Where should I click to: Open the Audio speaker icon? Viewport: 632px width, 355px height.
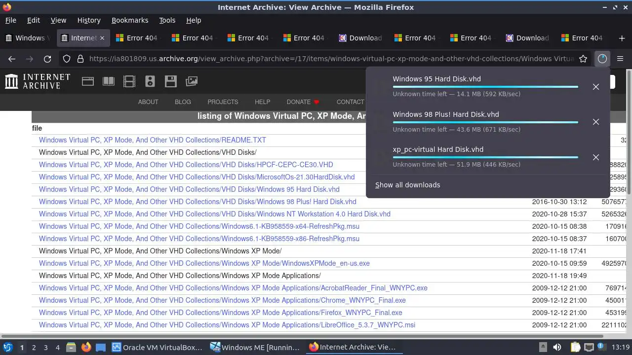point(150,81)
